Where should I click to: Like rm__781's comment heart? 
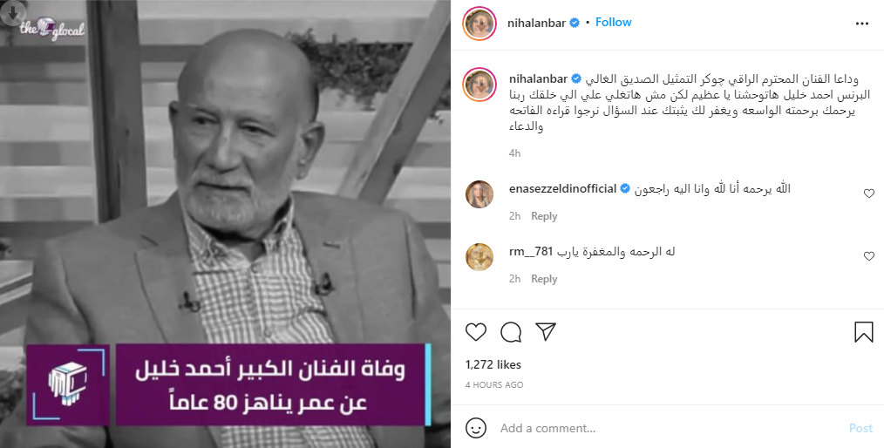[x=869, y=256]
